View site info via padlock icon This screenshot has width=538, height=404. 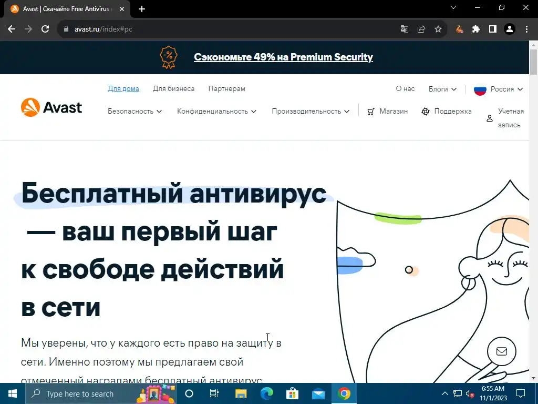coord(66,29)
